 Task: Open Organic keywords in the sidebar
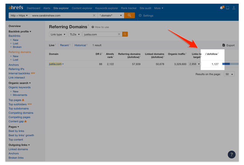point(20,87)
